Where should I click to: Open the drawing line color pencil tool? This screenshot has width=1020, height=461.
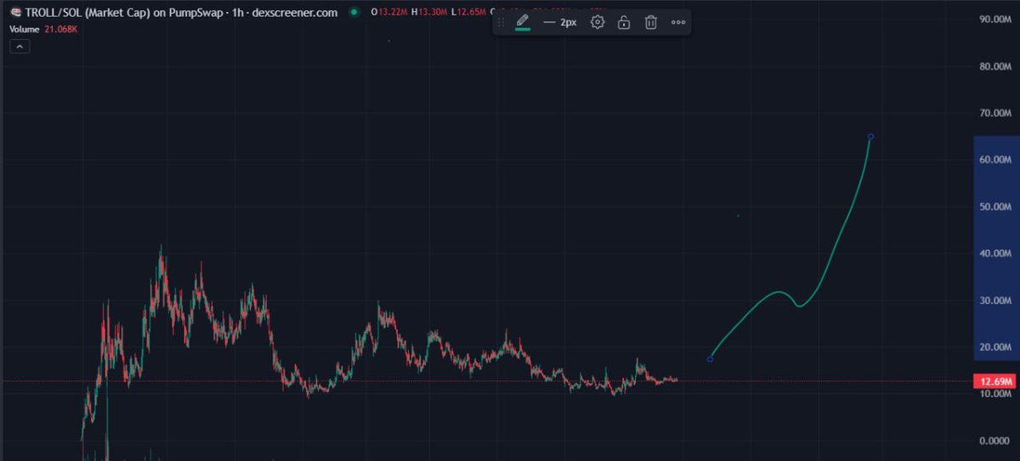coord(522,22)
